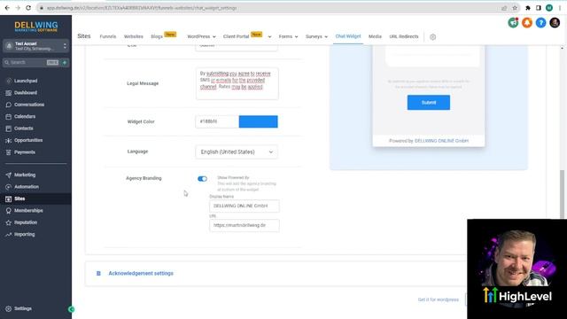Open Memberships icon in sidebar

[9, 211]
